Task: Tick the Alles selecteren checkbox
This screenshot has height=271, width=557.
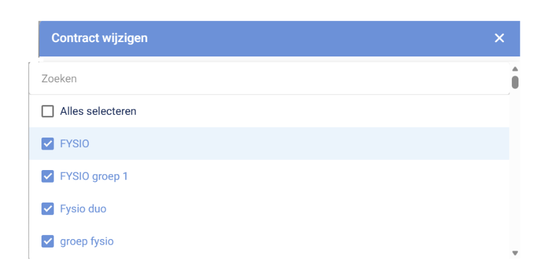Action: pos(48,112)
